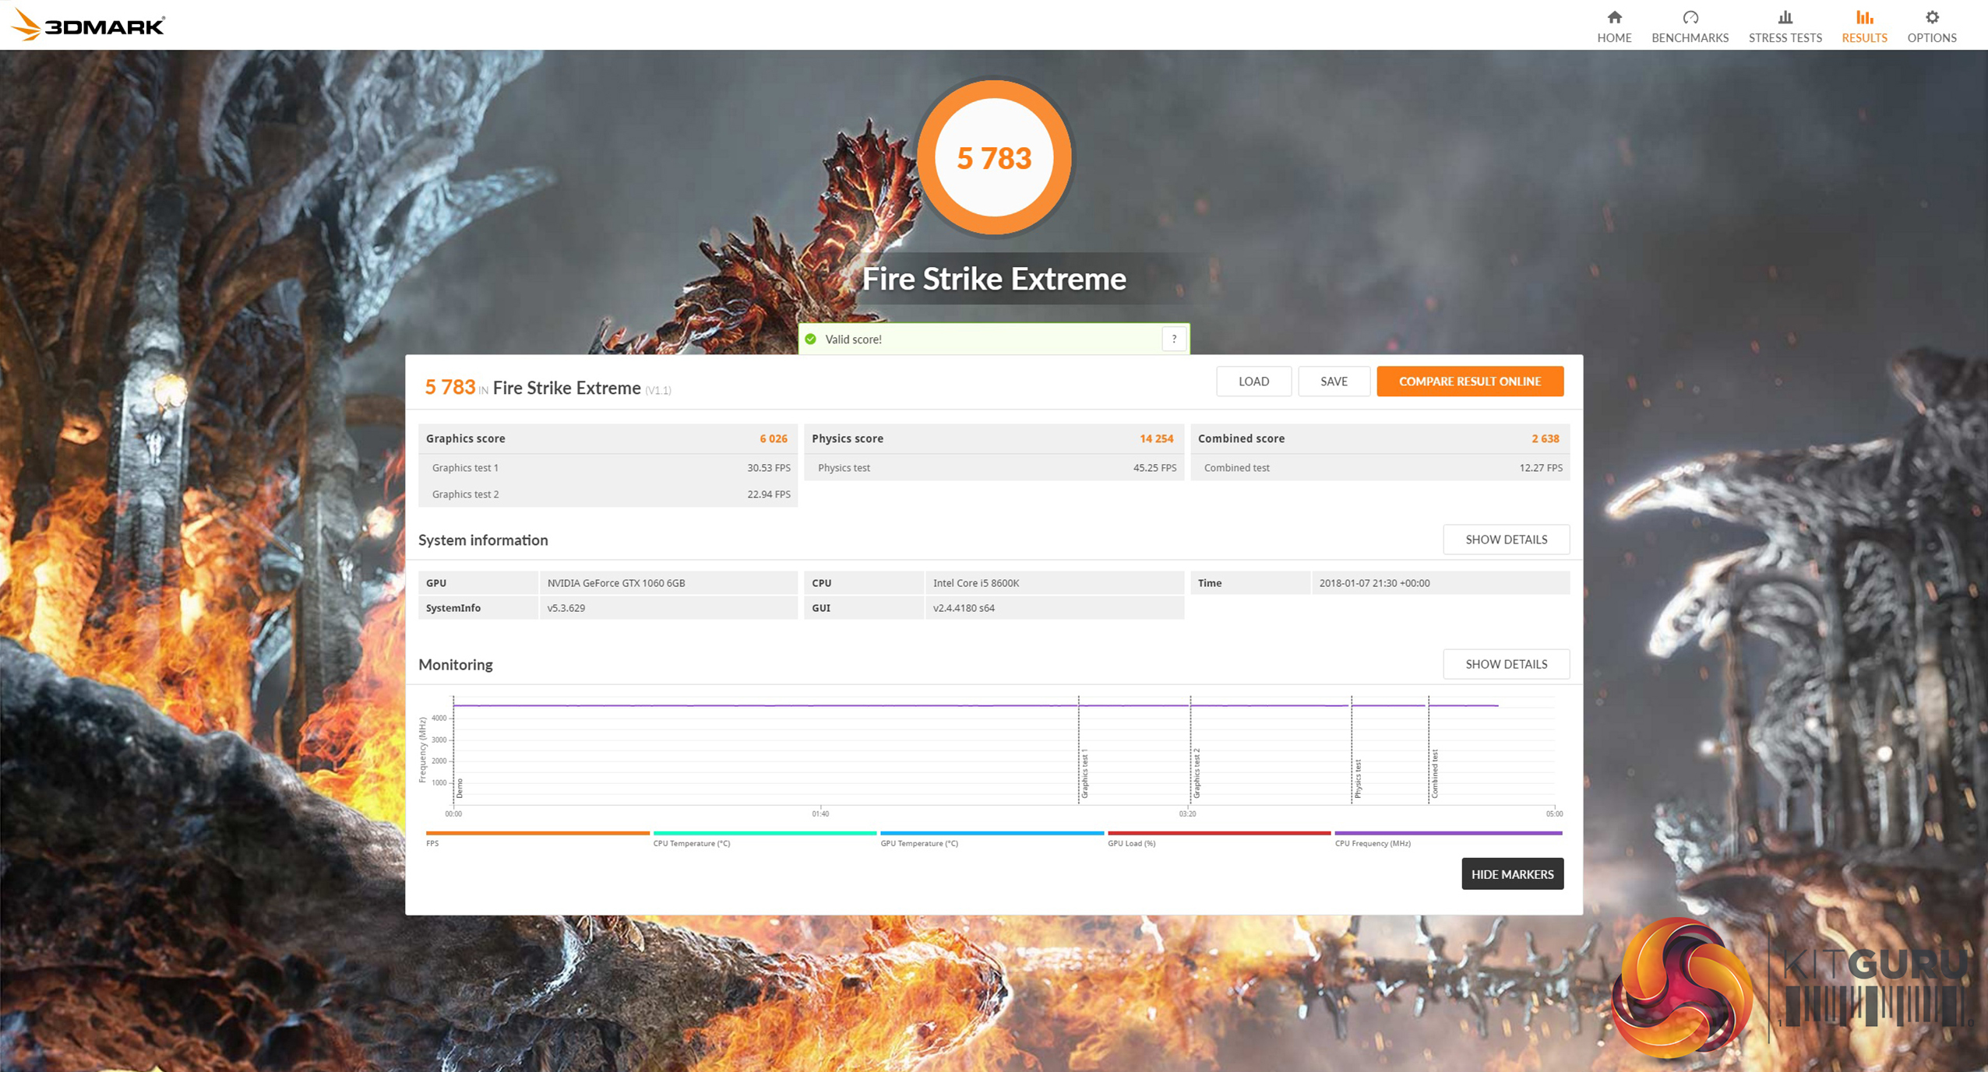Click the Load button
The image size is (1988, 1072).
point(1253,381)
